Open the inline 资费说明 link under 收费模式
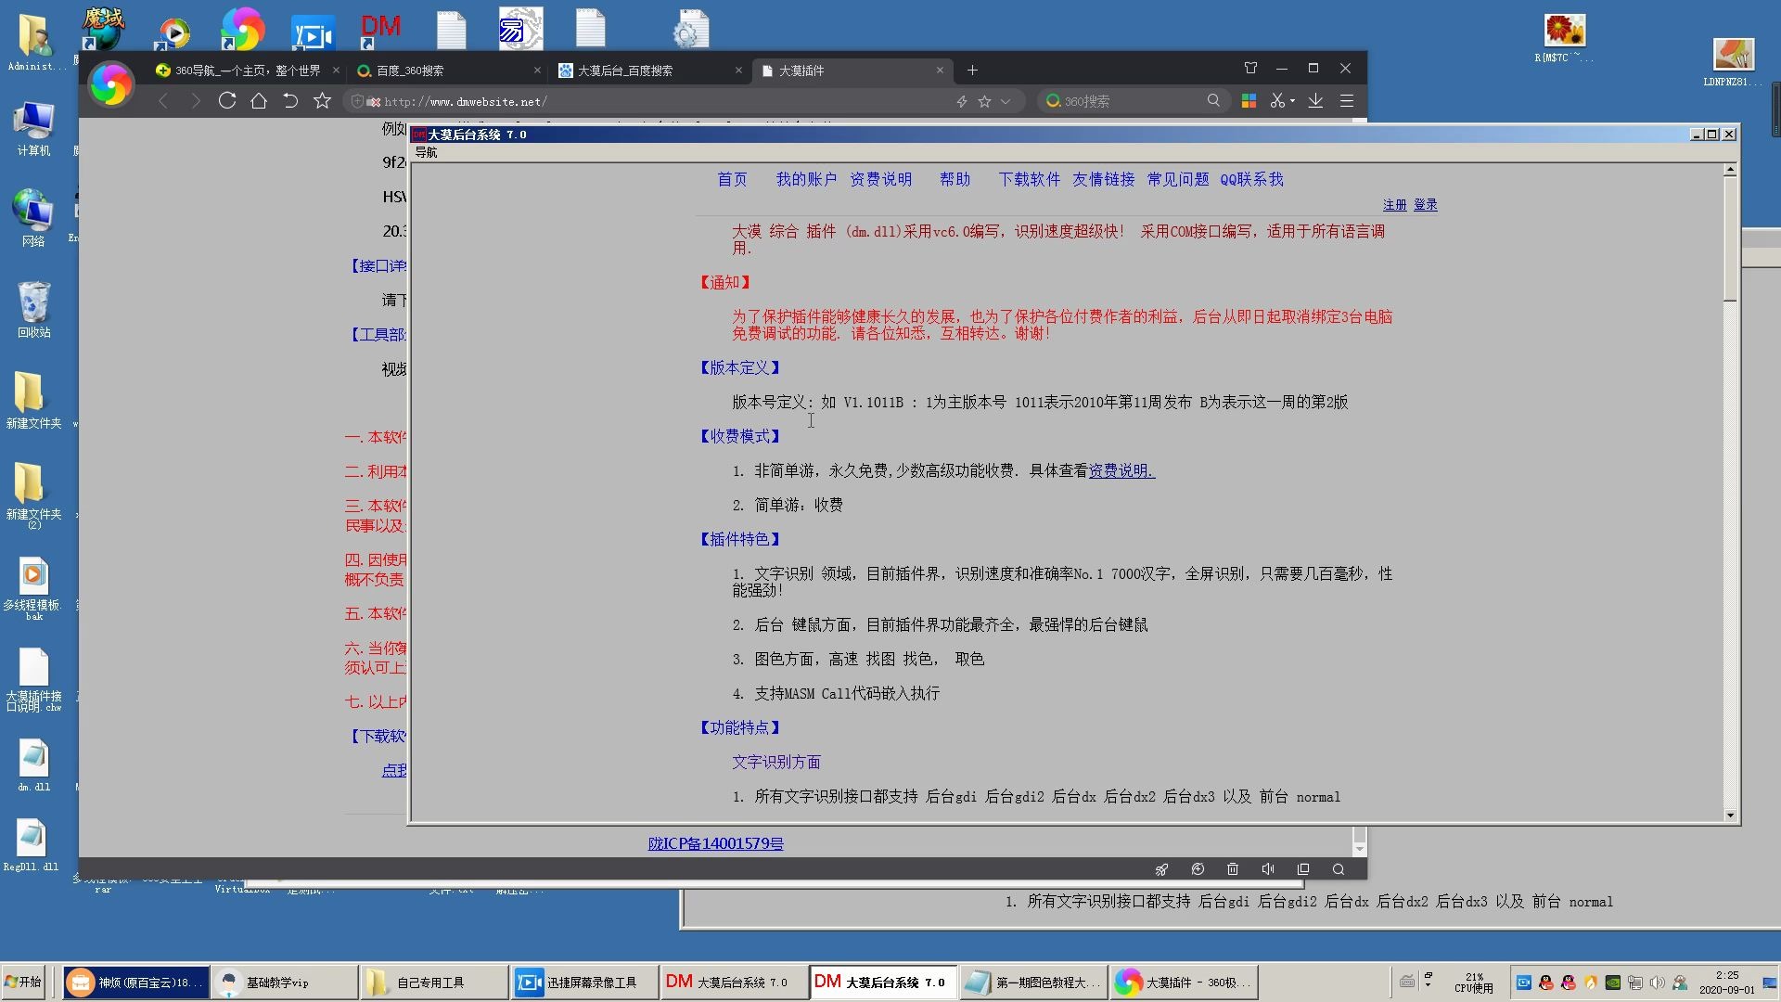Viewport: 1781px width, 1002px height. 1121,471
